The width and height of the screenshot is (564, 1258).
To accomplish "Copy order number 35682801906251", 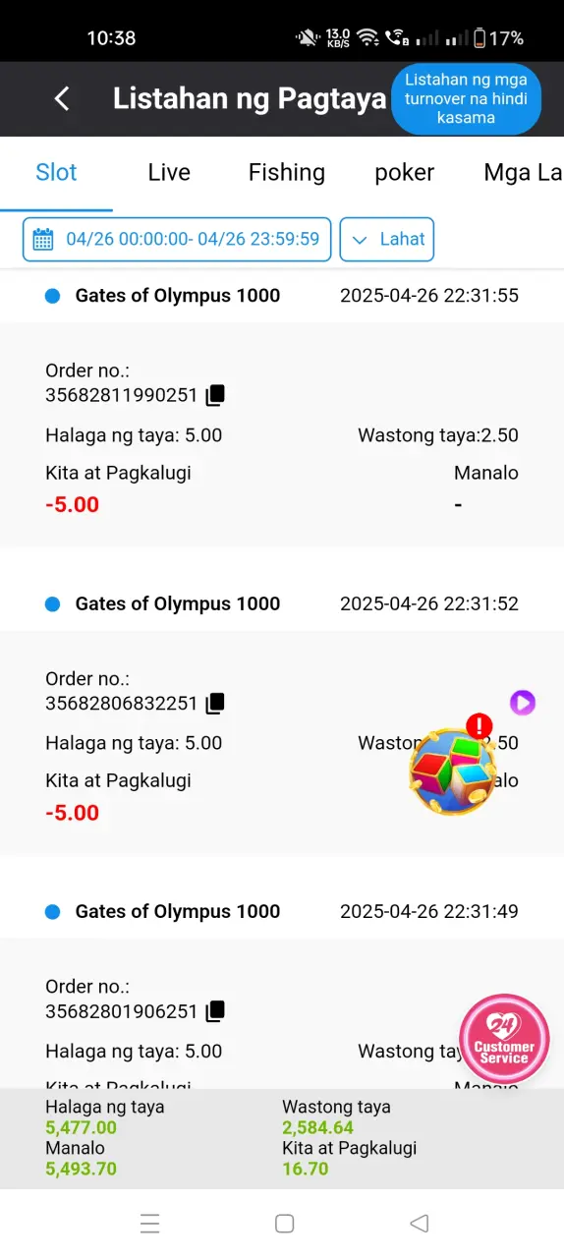I will pyautogui.click(x=215, y=1010).
